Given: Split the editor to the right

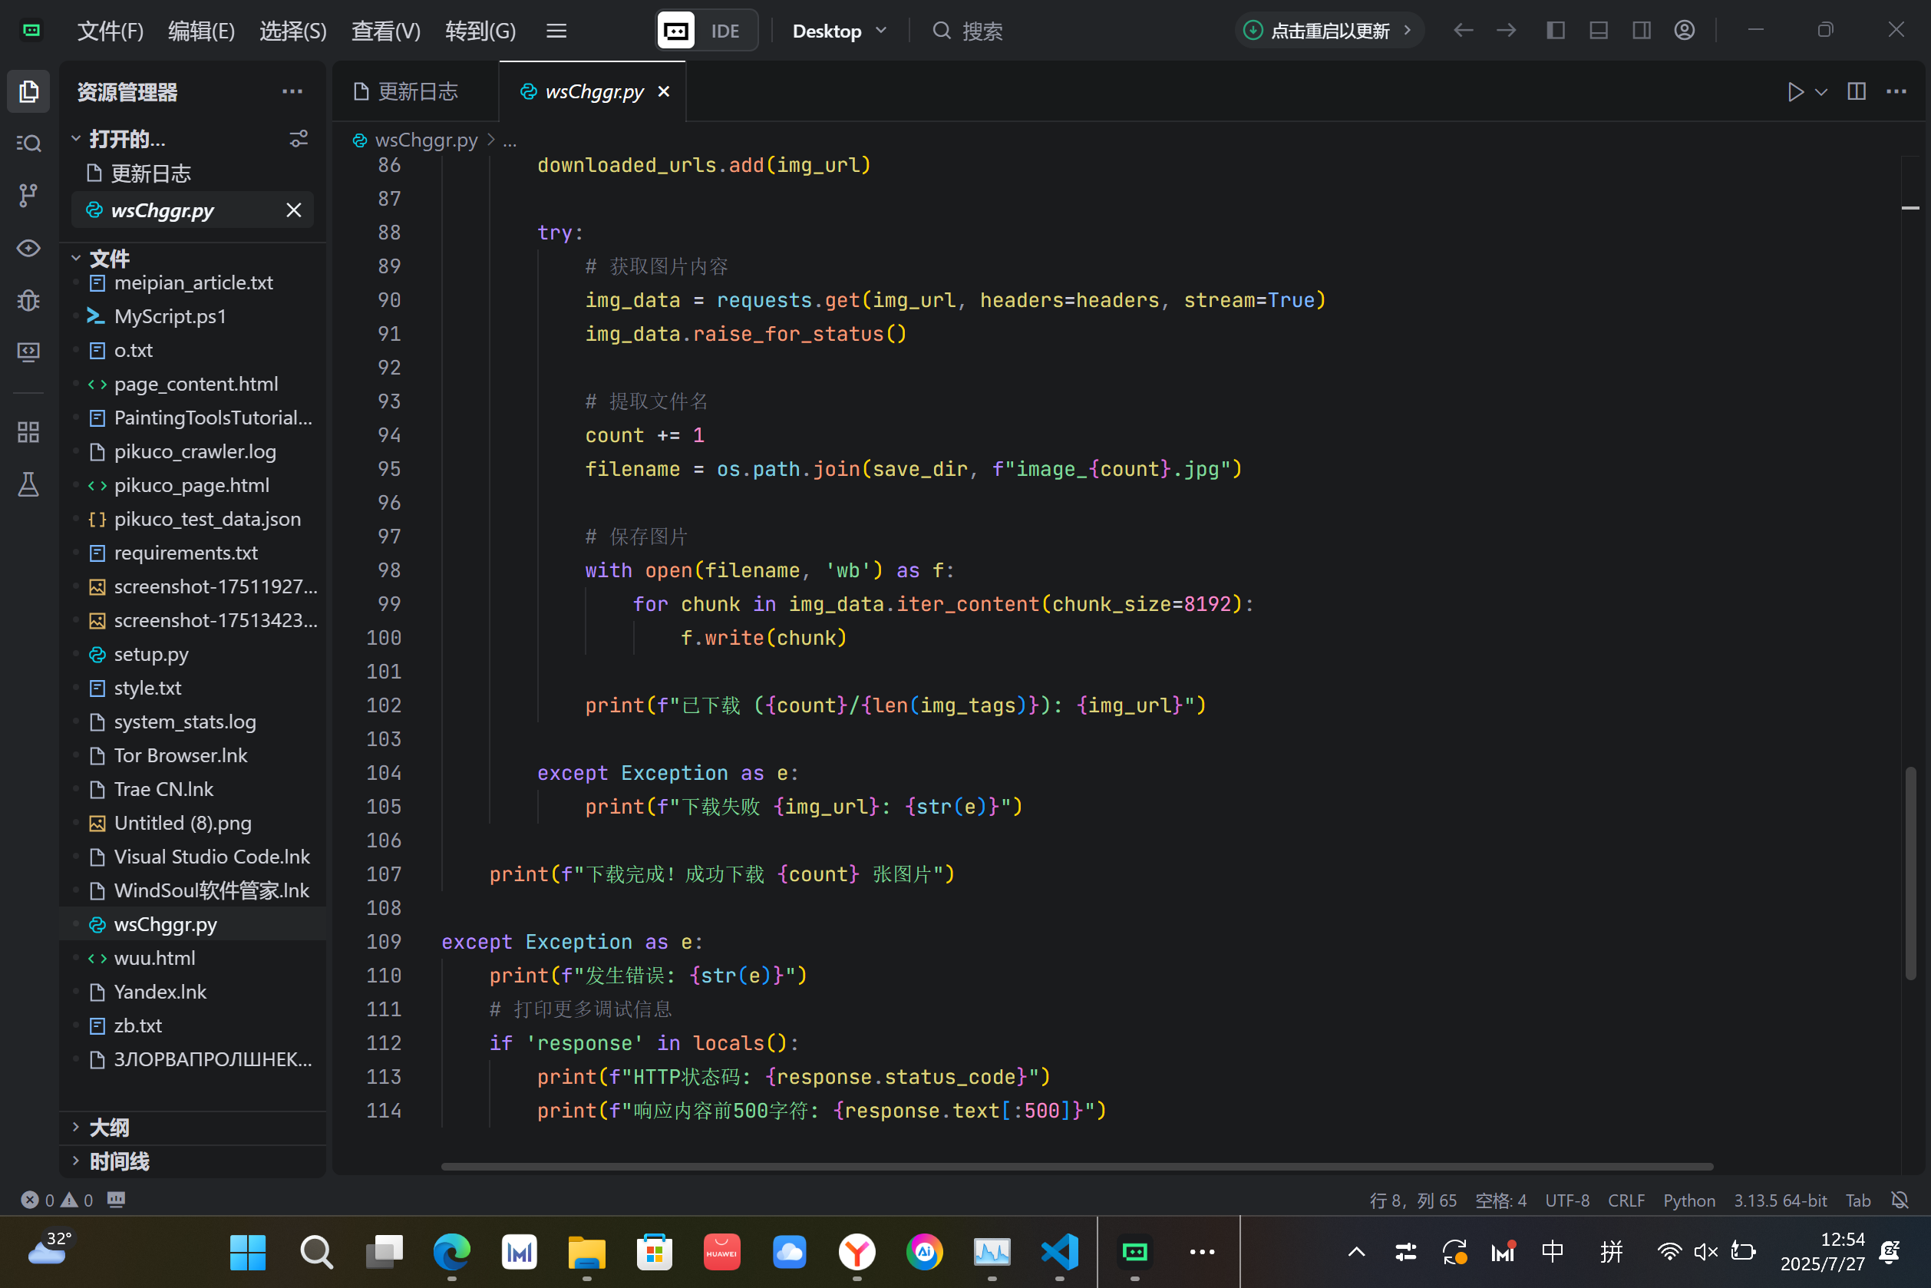Looking at the screenshot, I should (1857, 91).
